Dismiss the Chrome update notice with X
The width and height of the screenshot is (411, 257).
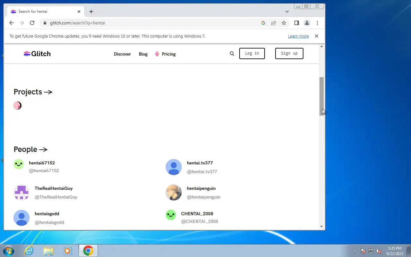(317, 36)
